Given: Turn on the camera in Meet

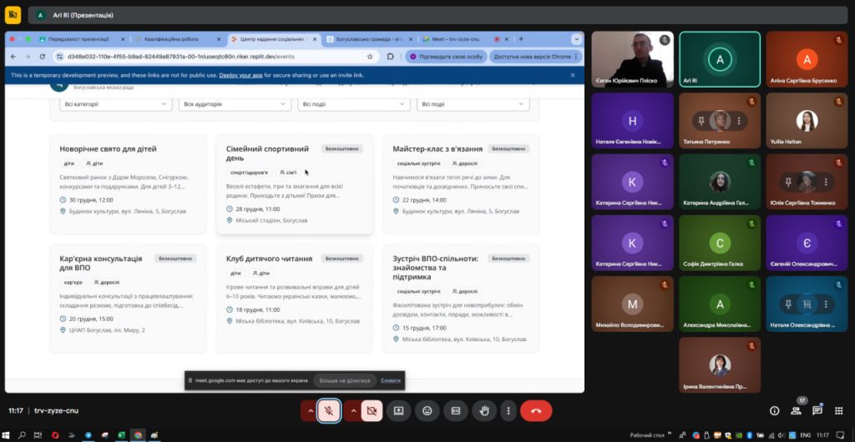Looking at the screenshot, I should tap(372, 410).
